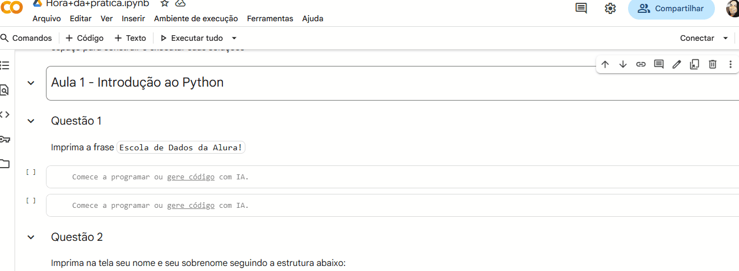Screen dimensions: 739x271
Task: Open the secrets key sidebar icon
Action: tap(5, 139)
